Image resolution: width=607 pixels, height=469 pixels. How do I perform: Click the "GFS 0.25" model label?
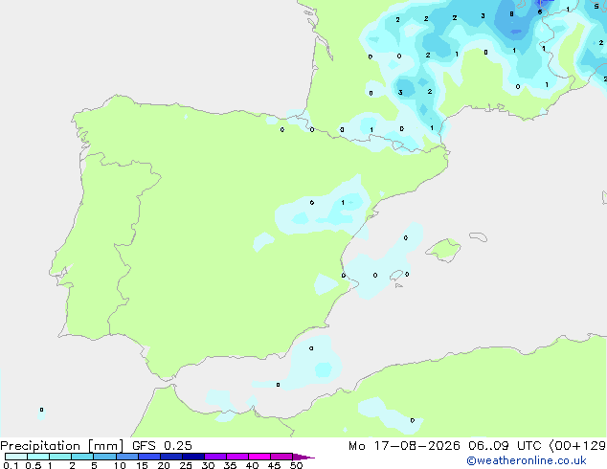(162, 446)
